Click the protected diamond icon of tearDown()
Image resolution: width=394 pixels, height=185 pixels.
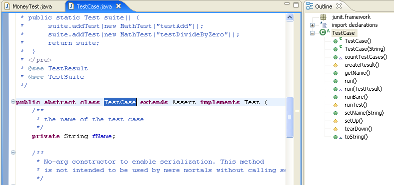tap(335, 129)
